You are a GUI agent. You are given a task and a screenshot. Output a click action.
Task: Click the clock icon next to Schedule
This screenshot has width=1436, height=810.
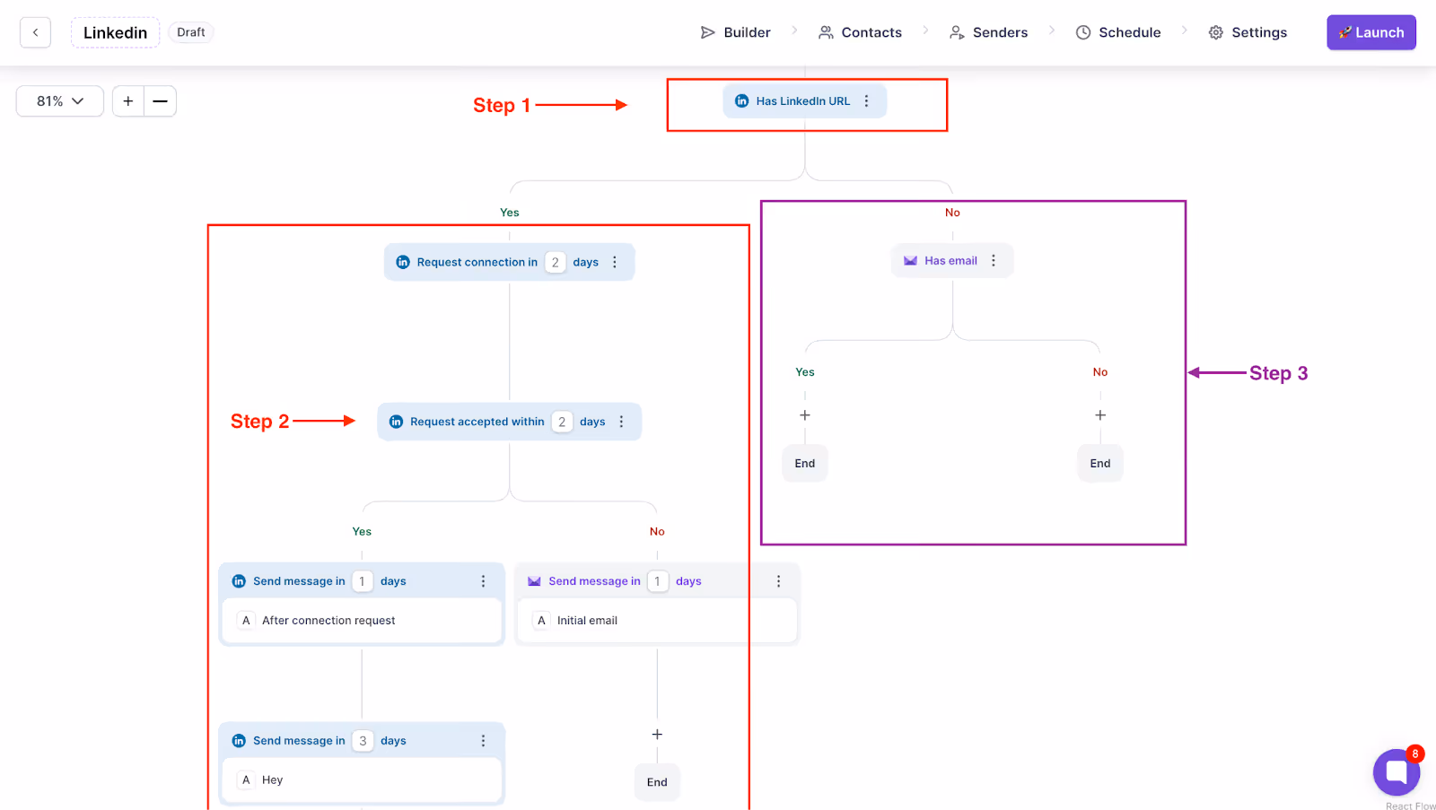coord(1081,32)
